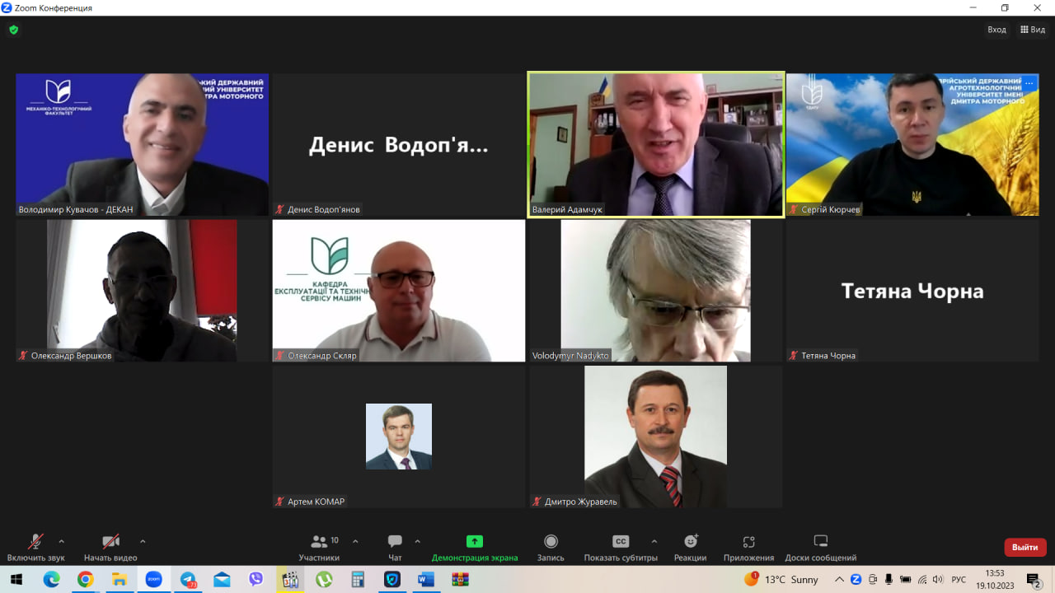Start camera with Начать видео
The image size is (1055, 593).
click(110, 548)
